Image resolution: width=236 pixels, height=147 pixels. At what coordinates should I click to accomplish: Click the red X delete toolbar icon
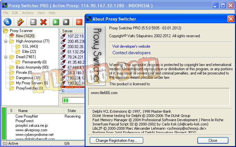click(43, 22)
